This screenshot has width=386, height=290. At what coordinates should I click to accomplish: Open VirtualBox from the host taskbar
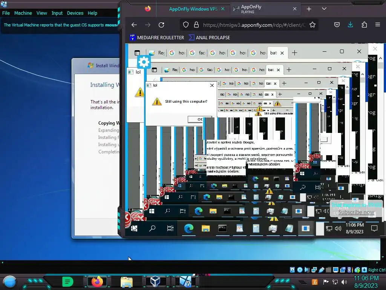tap(156, 282)
